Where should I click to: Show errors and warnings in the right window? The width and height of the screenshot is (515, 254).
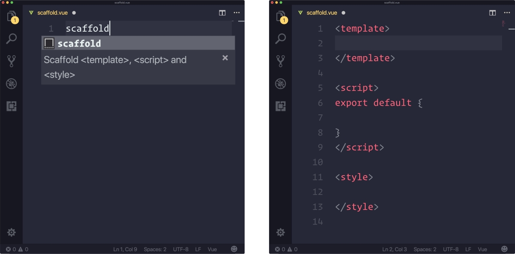[x=286, y=249]
